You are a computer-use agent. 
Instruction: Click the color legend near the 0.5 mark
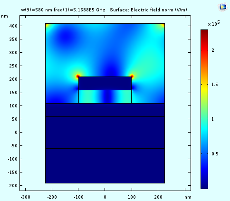(204, 153)
